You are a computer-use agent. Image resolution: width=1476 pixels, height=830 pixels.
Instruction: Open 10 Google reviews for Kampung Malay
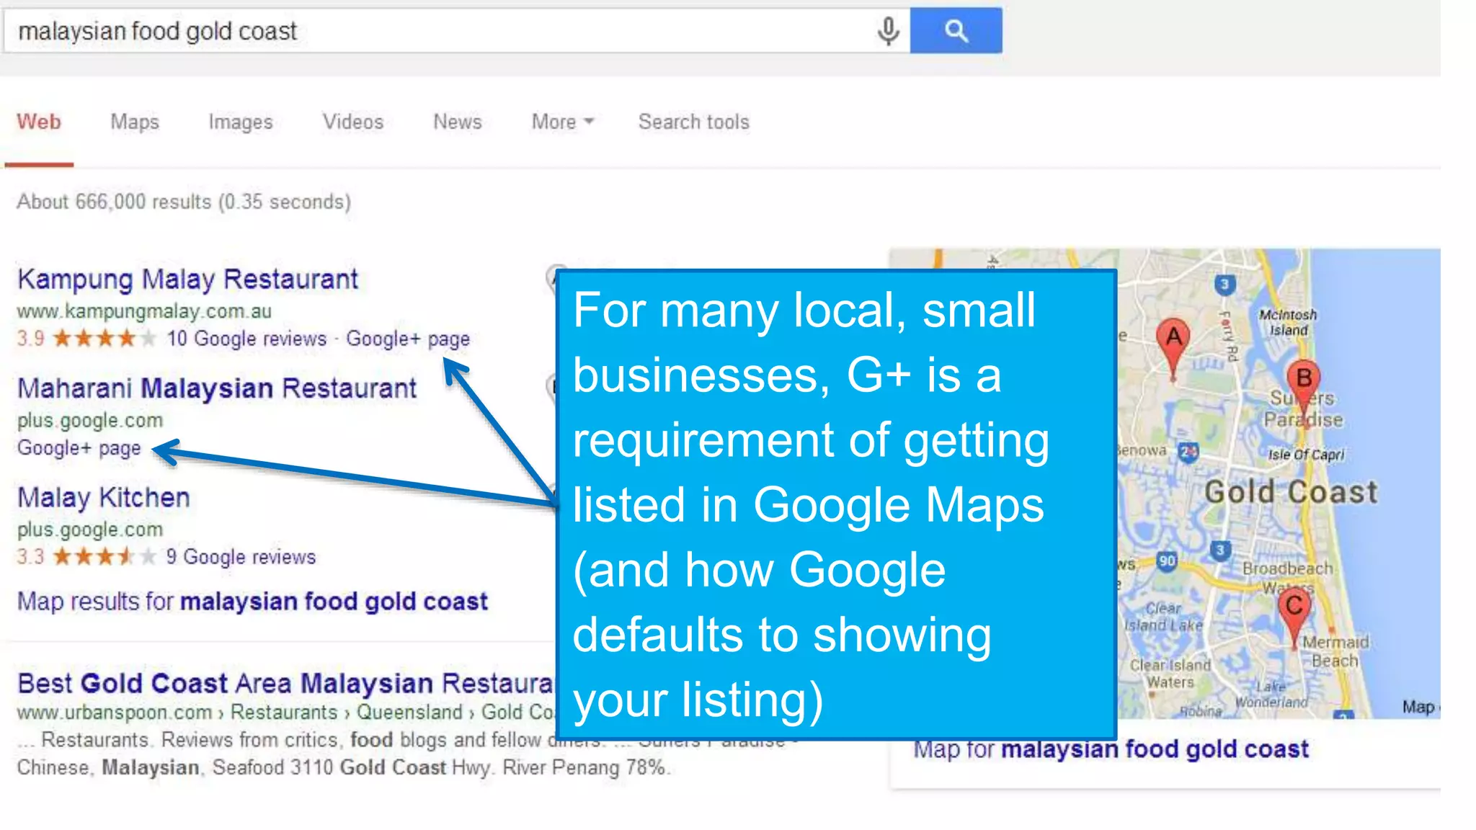[246, 339]
